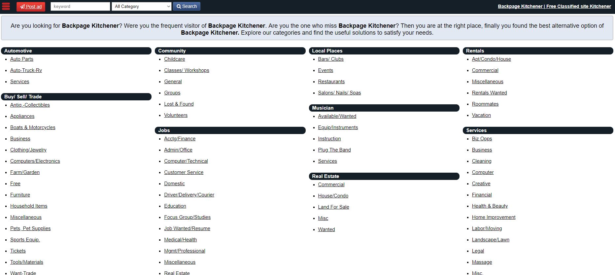Open Land For Sale listings

click(333, 207)
